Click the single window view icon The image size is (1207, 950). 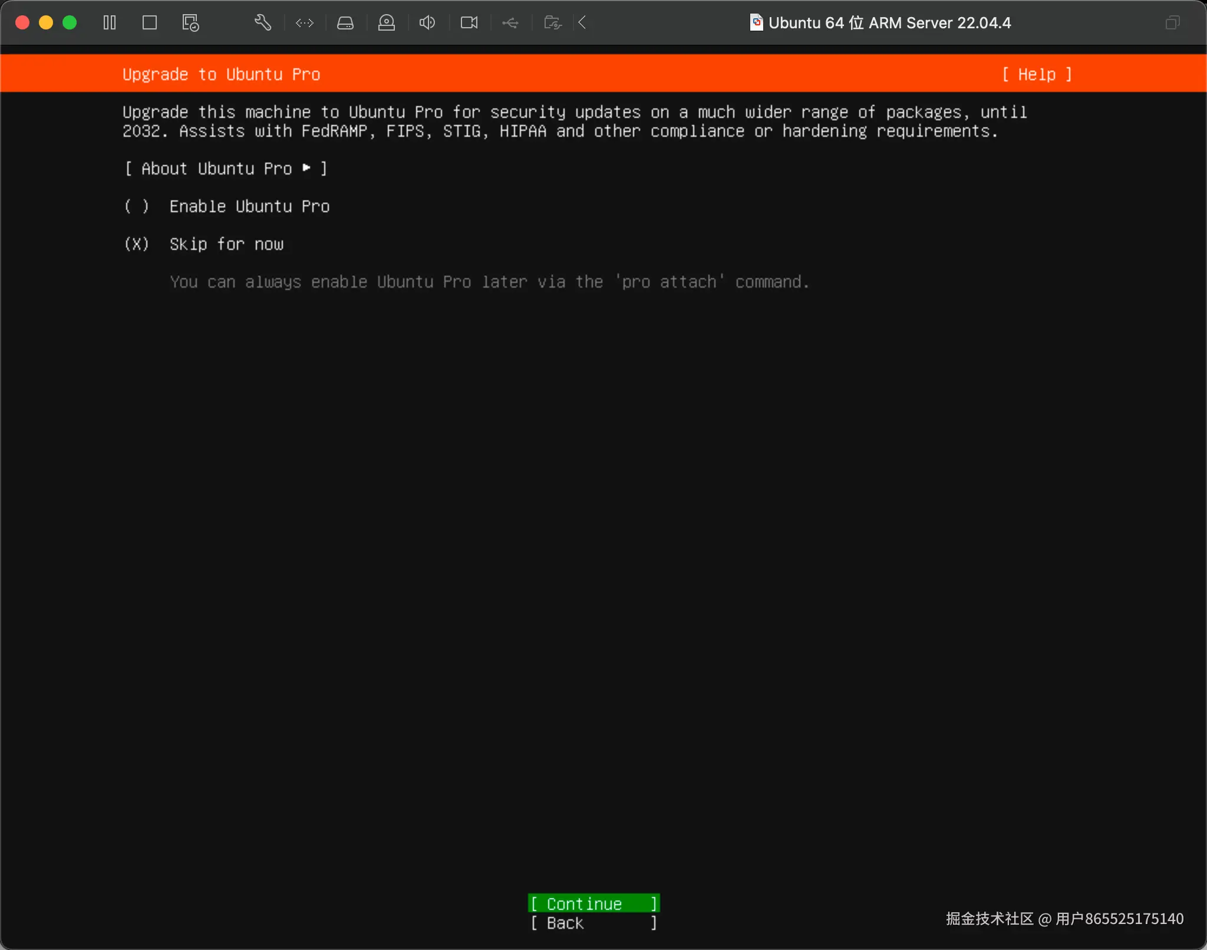coord(150,23)
